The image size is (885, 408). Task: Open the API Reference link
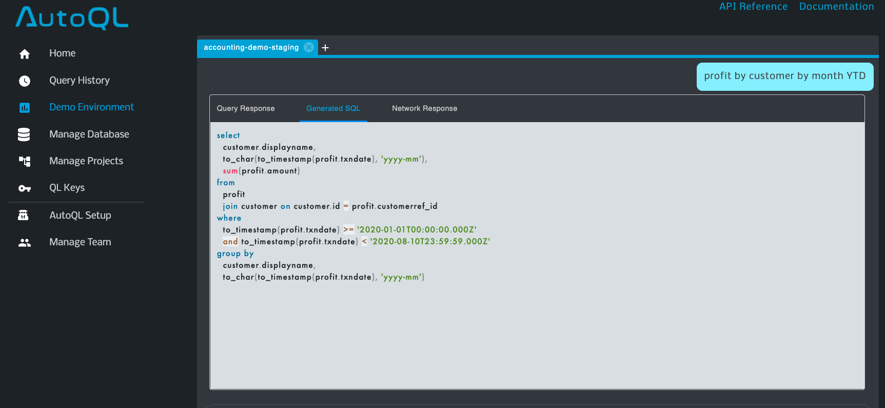coord(753,7)
